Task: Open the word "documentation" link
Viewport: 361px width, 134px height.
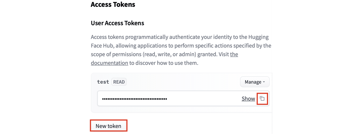Action: coord(110,63)
